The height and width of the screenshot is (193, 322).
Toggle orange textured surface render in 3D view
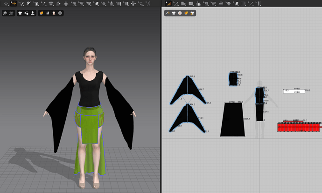pos(41,13)
